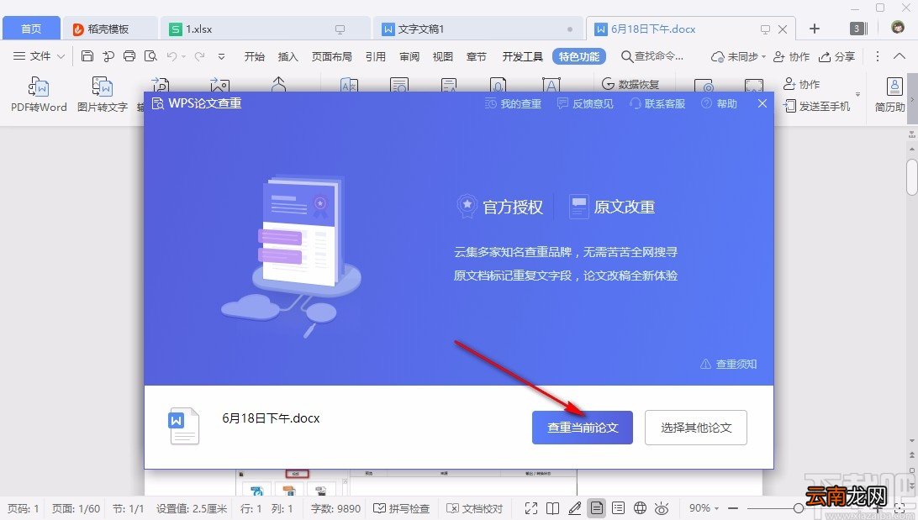Click the 6月18日下午.docx file name in dialog
Screen dimensions: 918x520
(x=271, y=418)
